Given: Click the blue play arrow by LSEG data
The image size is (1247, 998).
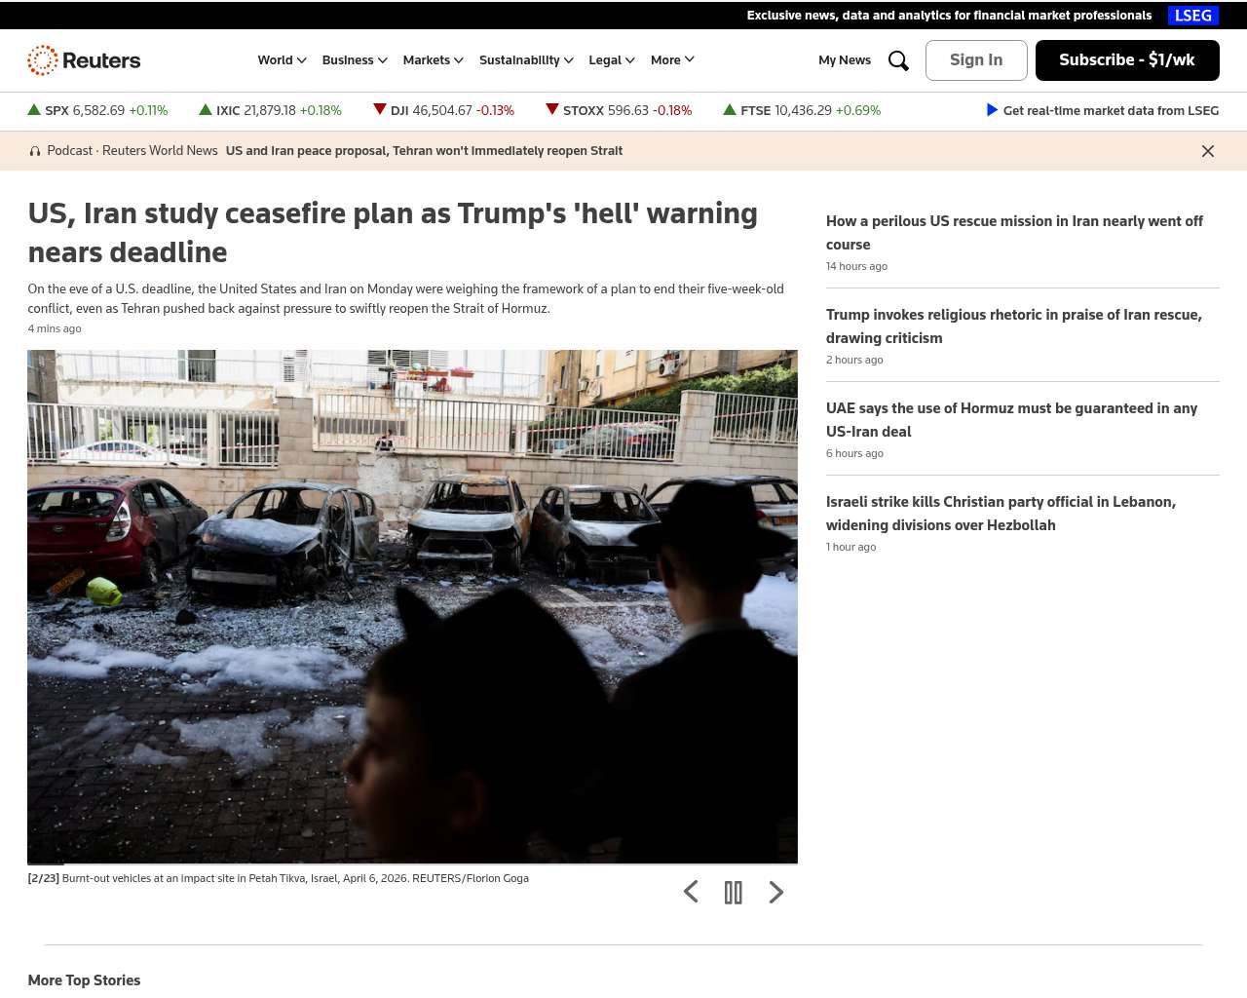Looking at the screenshot, I should [992, 110].
